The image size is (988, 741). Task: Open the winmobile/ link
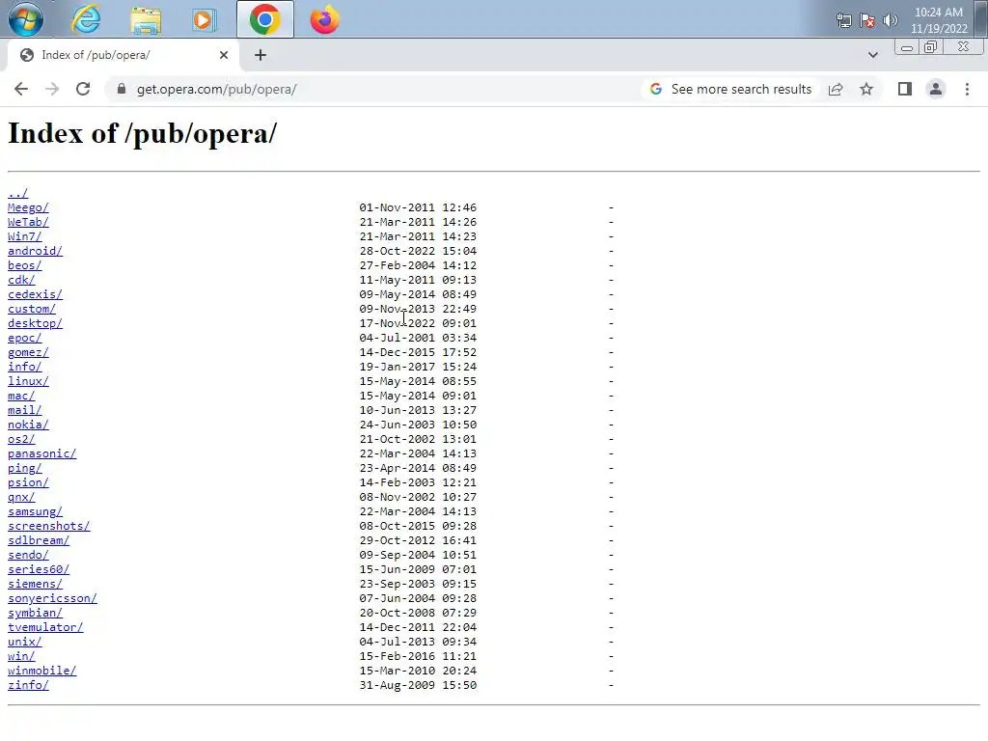pyautogui.click(x=41, y=672)
